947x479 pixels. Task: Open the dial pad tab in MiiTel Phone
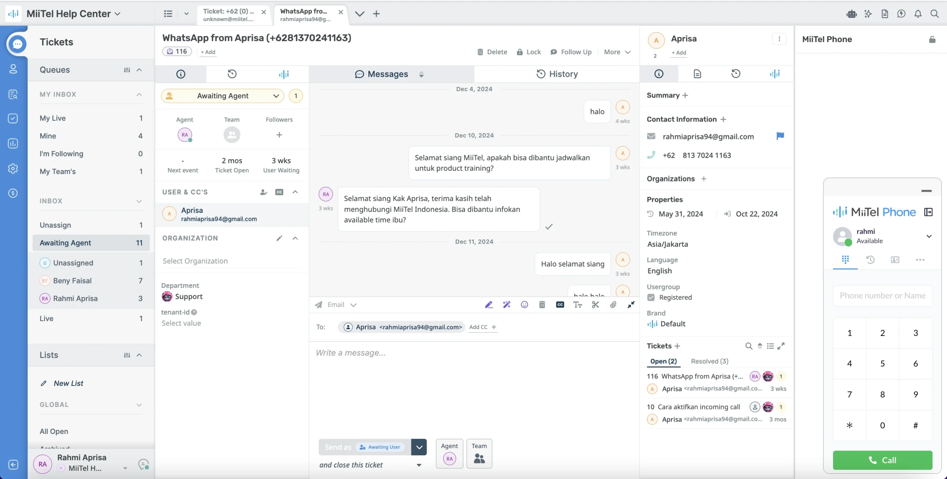[845, 259]
